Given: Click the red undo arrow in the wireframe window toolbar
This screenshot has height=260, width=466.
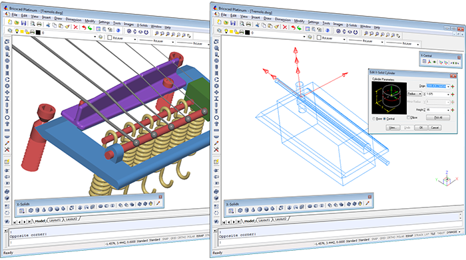Looking at the screenshot, I should click(293, 28).
